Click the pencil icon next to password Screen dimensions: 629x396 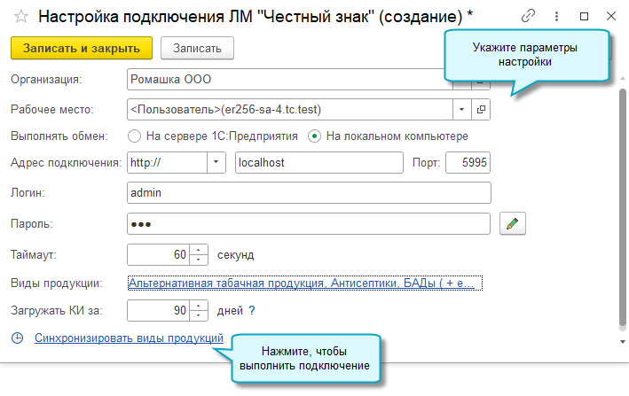512,224
